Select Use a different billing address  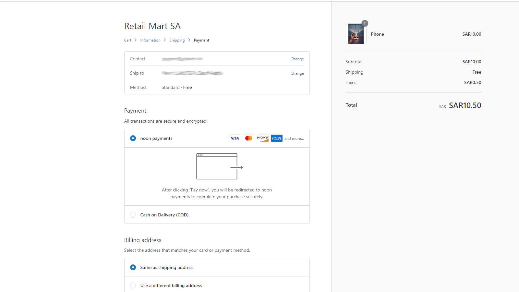click(x=133, y=286)
